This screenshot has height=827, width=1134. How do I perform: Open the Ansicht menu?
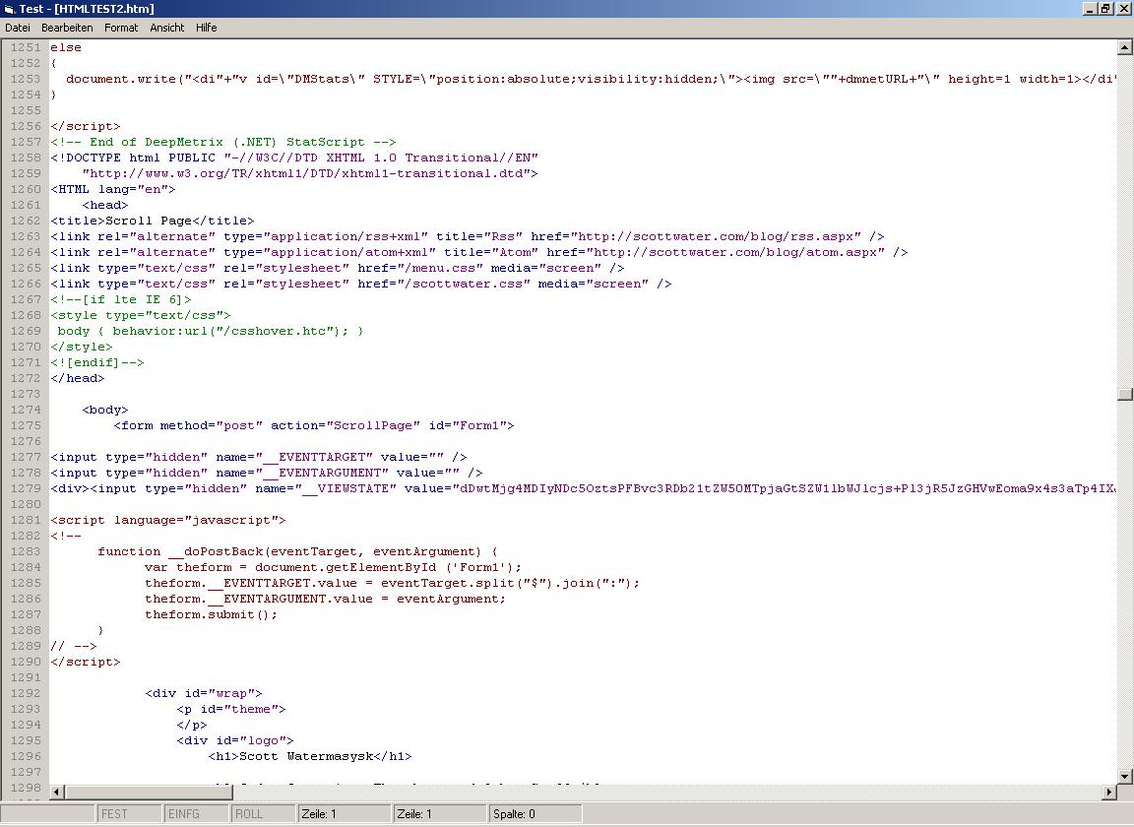(167, 28)
